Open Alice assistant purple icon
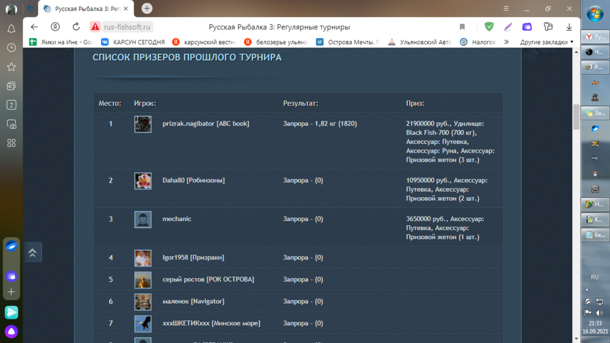This screenshot has width=610, height=343. (x=11, y=331)
